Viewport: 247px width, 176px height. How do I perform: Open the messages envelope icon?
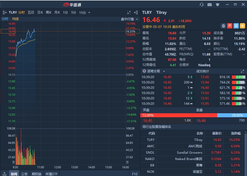click(210, 5)
